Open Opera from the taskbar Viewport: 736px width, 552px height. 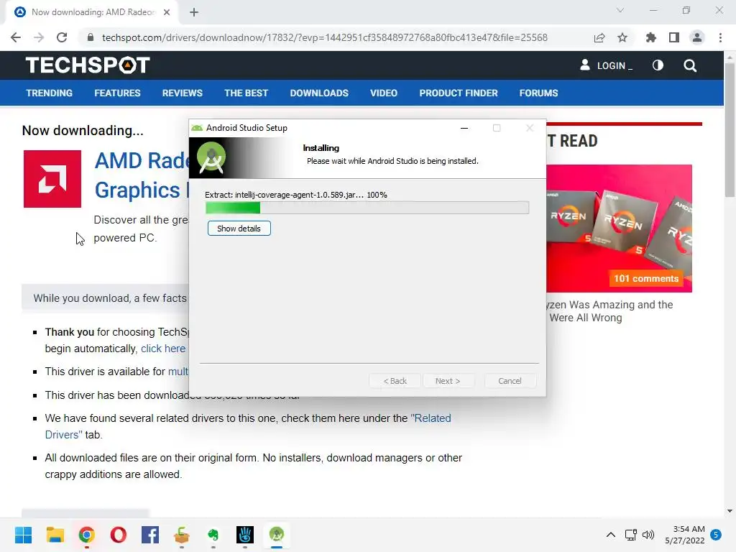point(119,535)
